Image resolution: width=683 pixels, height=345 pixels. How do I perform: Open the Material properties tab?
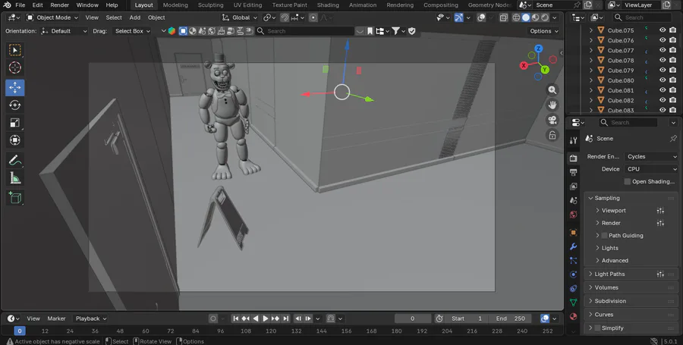point(573,316)
